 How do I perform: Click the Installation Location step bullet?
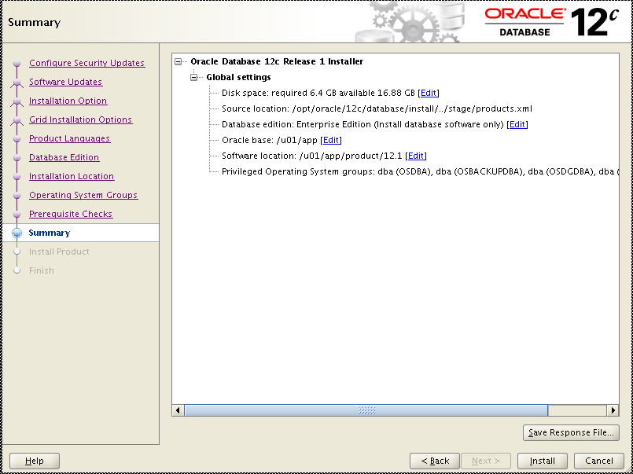point(17,177)
